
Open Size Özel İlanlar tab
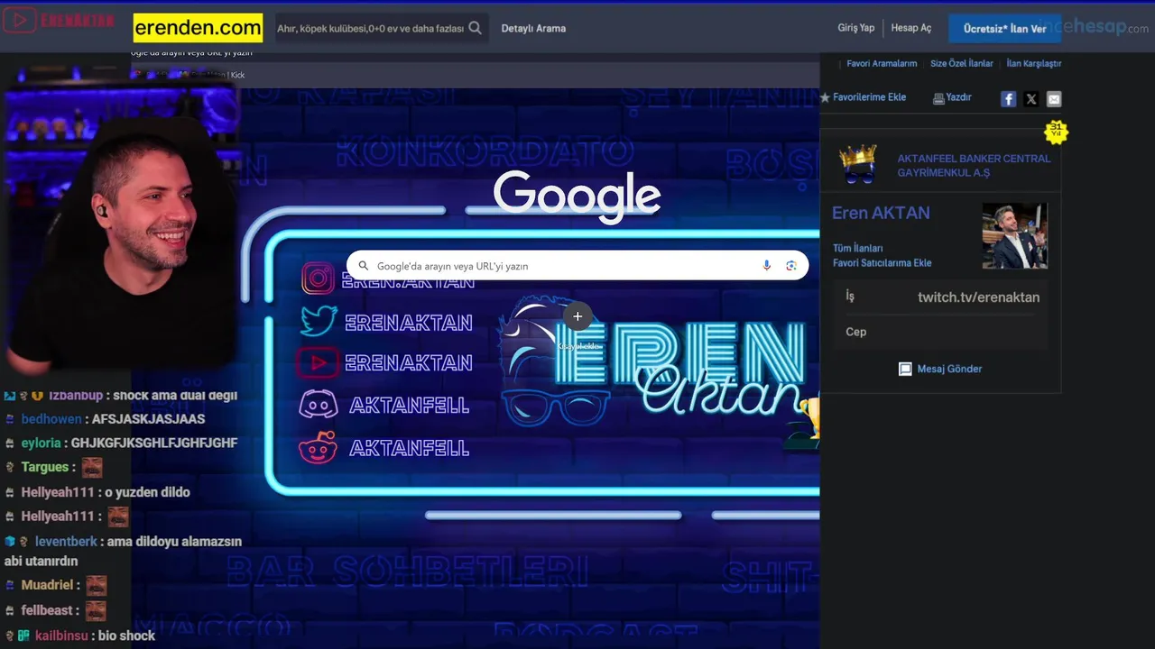point(962,64)
